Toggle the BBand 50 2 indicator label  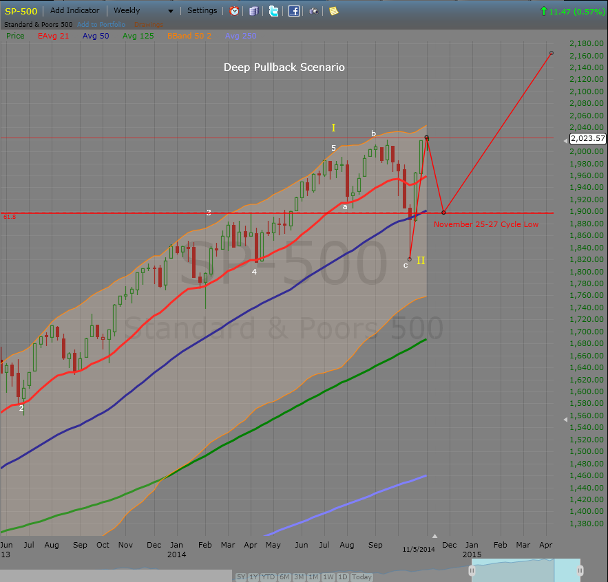(x=189, y=36)
